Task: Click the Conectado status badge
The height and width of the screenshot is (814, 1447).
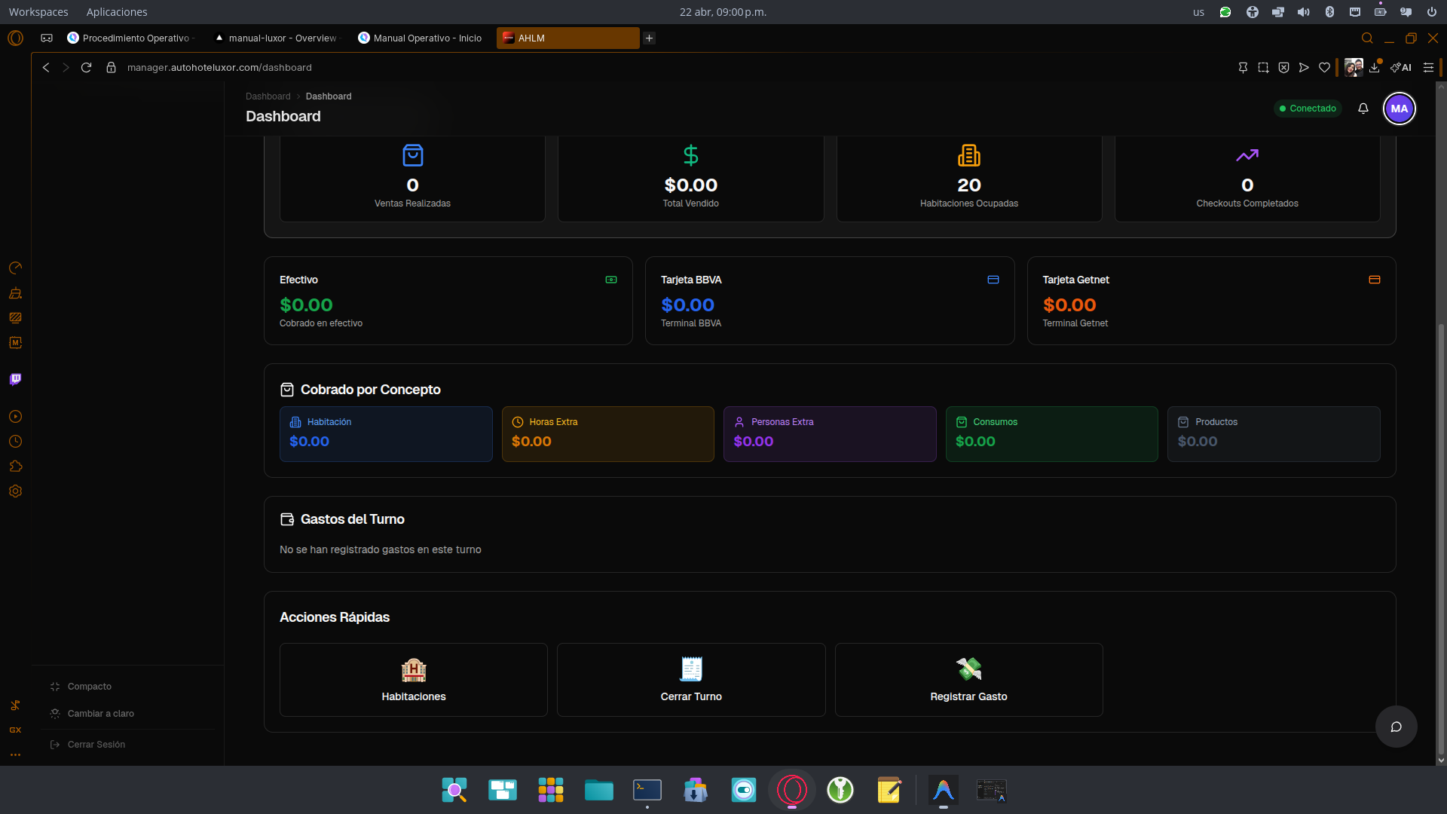Action: click(1308, 109)
